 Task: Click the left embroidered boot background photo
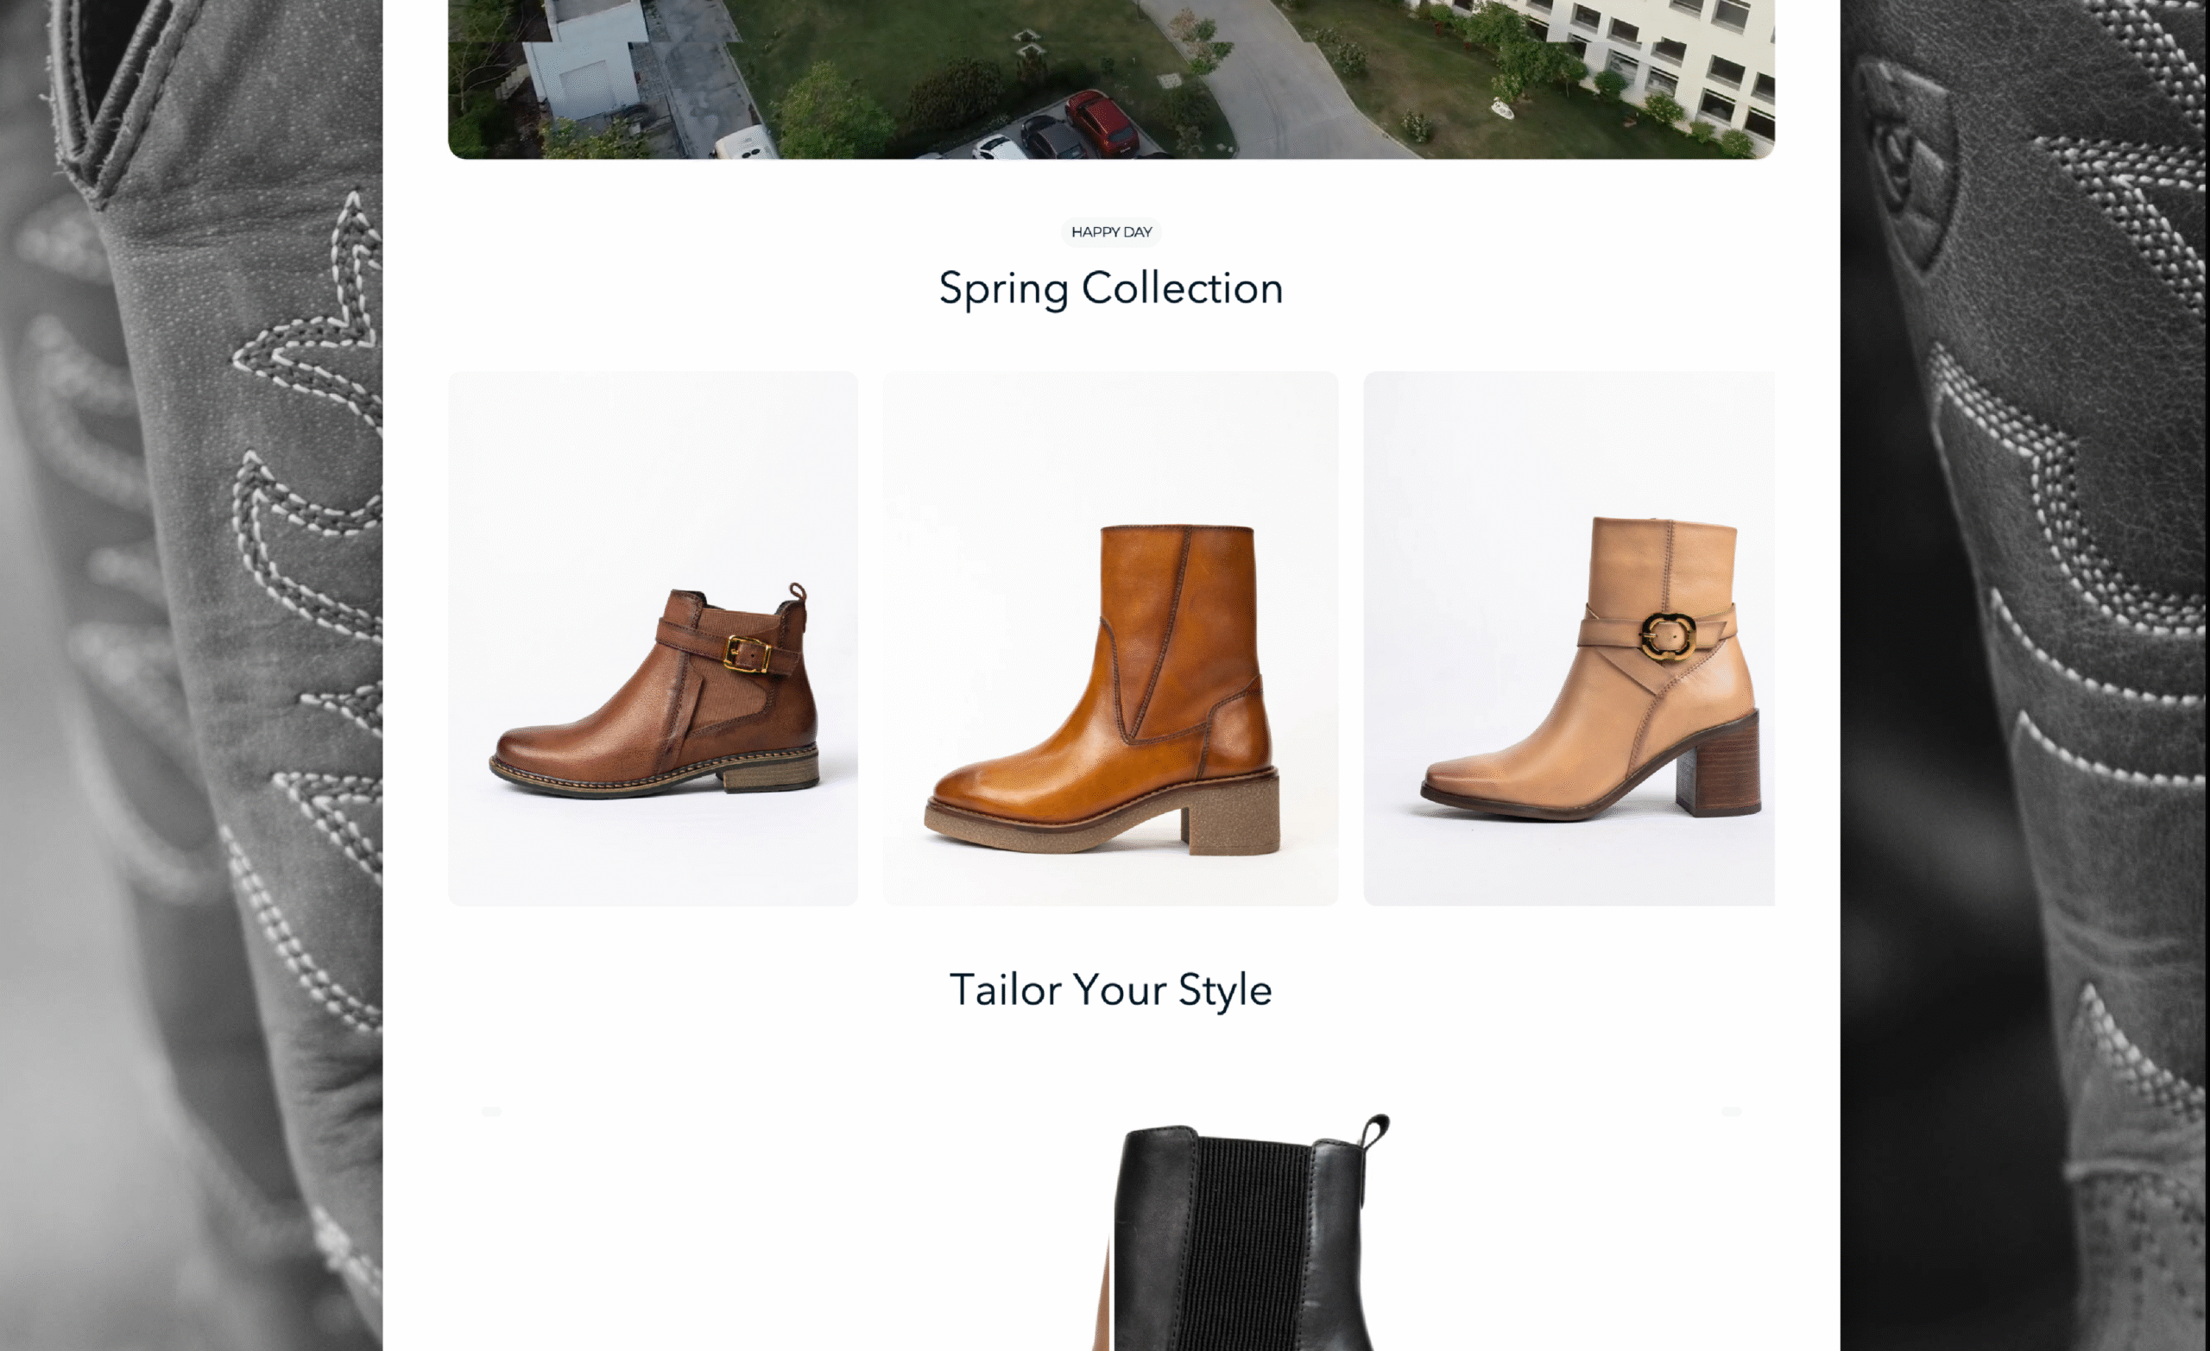191,675
